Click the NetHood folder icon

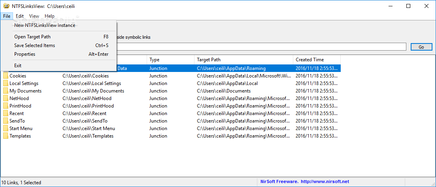(x=6, y=98)
